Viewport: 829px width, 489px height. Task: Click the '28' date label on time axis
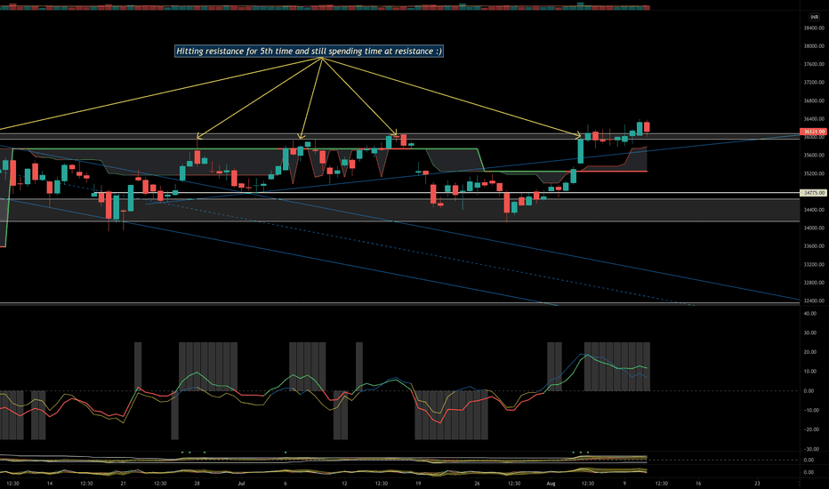[x=197, y=483]
